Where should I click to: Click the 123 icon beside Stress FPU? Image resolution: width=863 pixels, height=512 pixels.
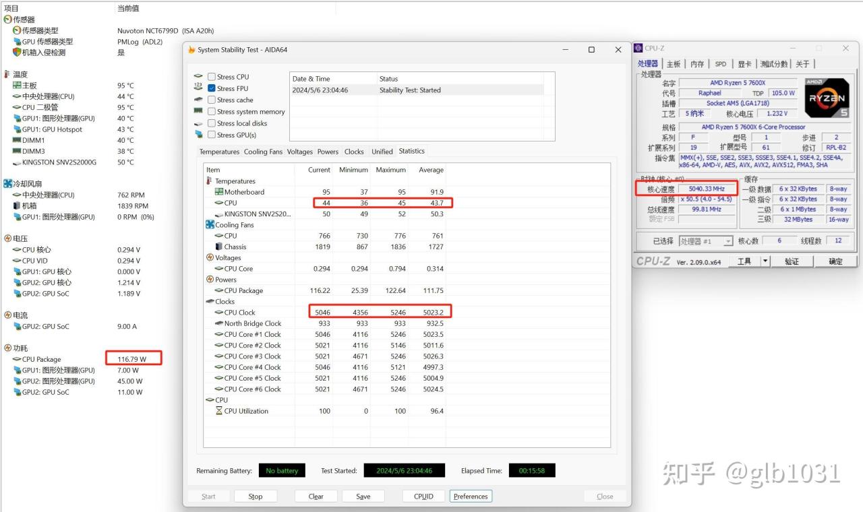point(198,88)
